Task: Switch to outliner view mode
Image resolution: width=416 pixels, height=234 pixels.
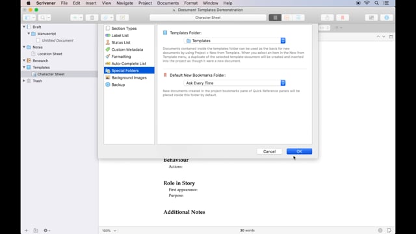Action: (298, 18)
